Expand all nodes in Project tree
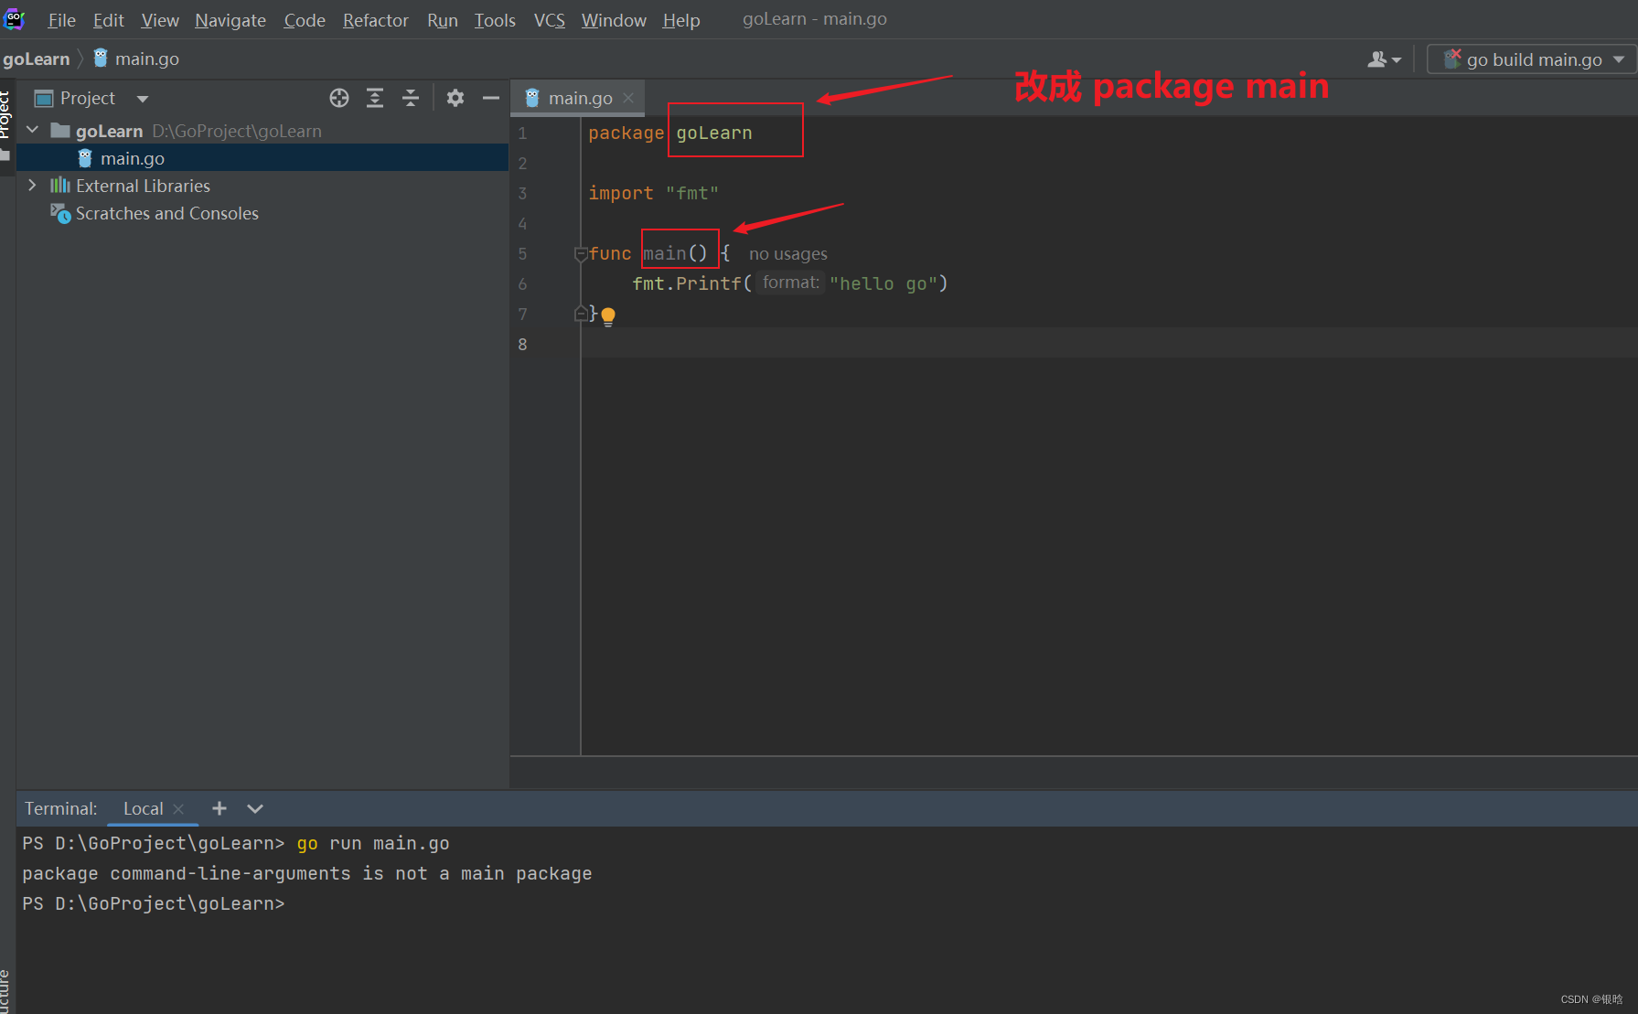 375,98
